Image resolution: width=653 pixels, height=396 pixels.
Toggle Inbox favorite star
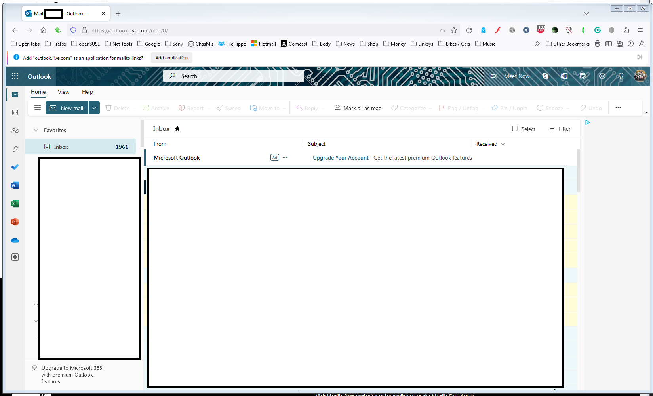[177, 128]
